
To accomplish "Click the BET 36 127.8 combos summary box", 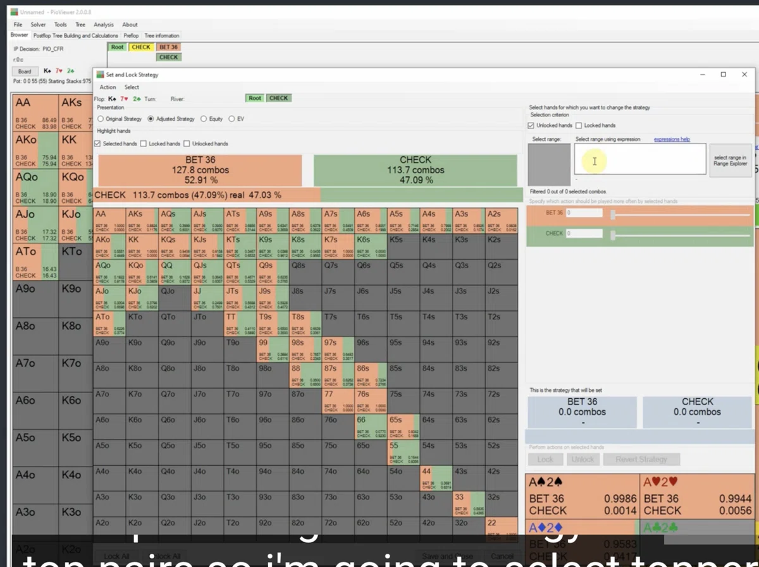I will click(x=200, y=170).
